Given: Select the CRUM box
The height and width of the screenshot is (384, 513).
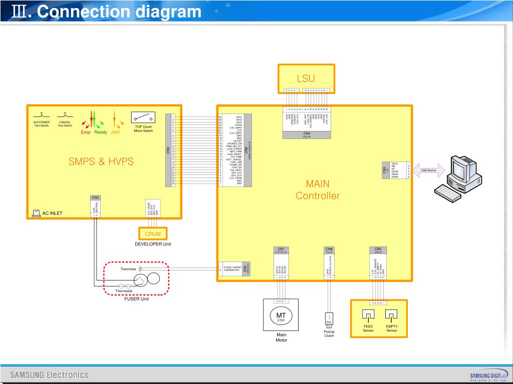Looking at the screenshot, I should pos(153,234).
